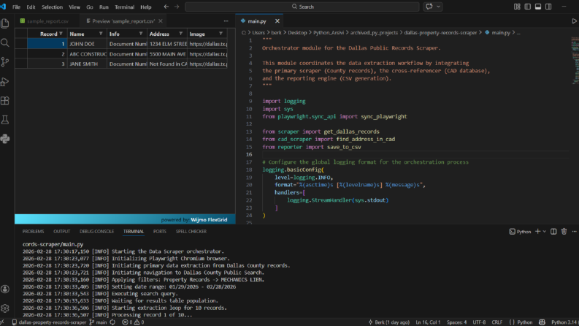Switch to the PORTS panel tab
The image size is (579, 326).
[x=159, y=232]
